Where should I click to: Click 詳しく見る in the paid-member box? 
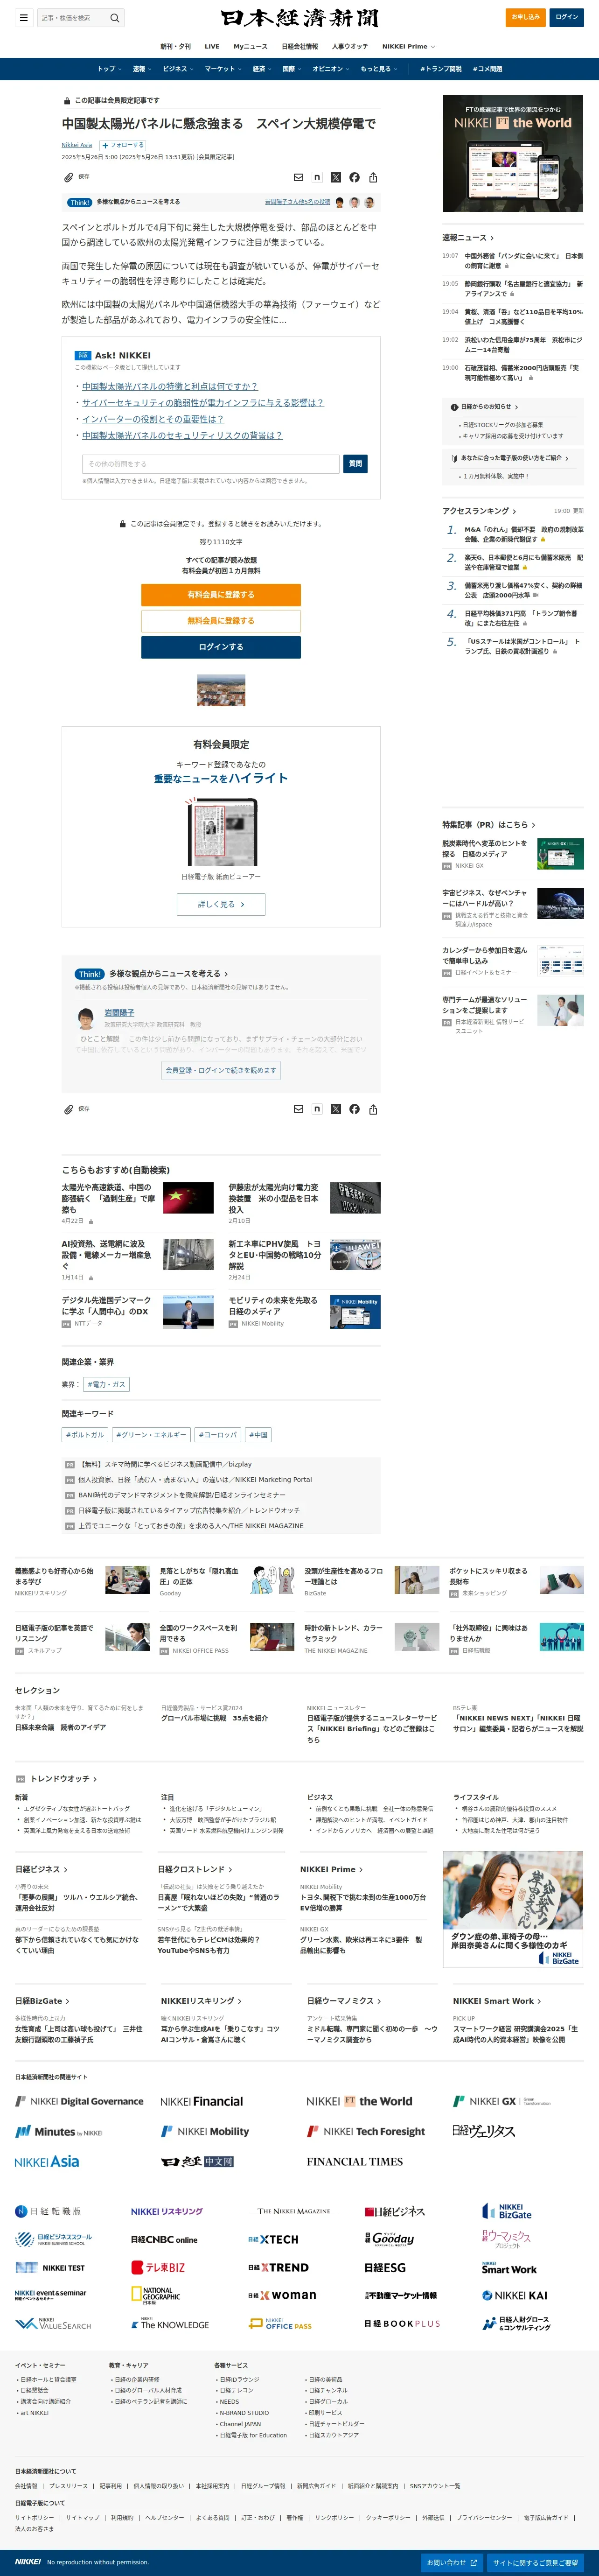221,904
